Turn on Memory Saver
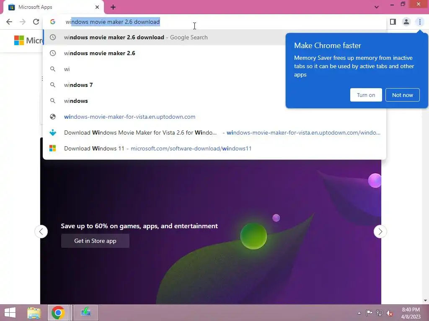The image size is (429, 321). tap(366, 95)
